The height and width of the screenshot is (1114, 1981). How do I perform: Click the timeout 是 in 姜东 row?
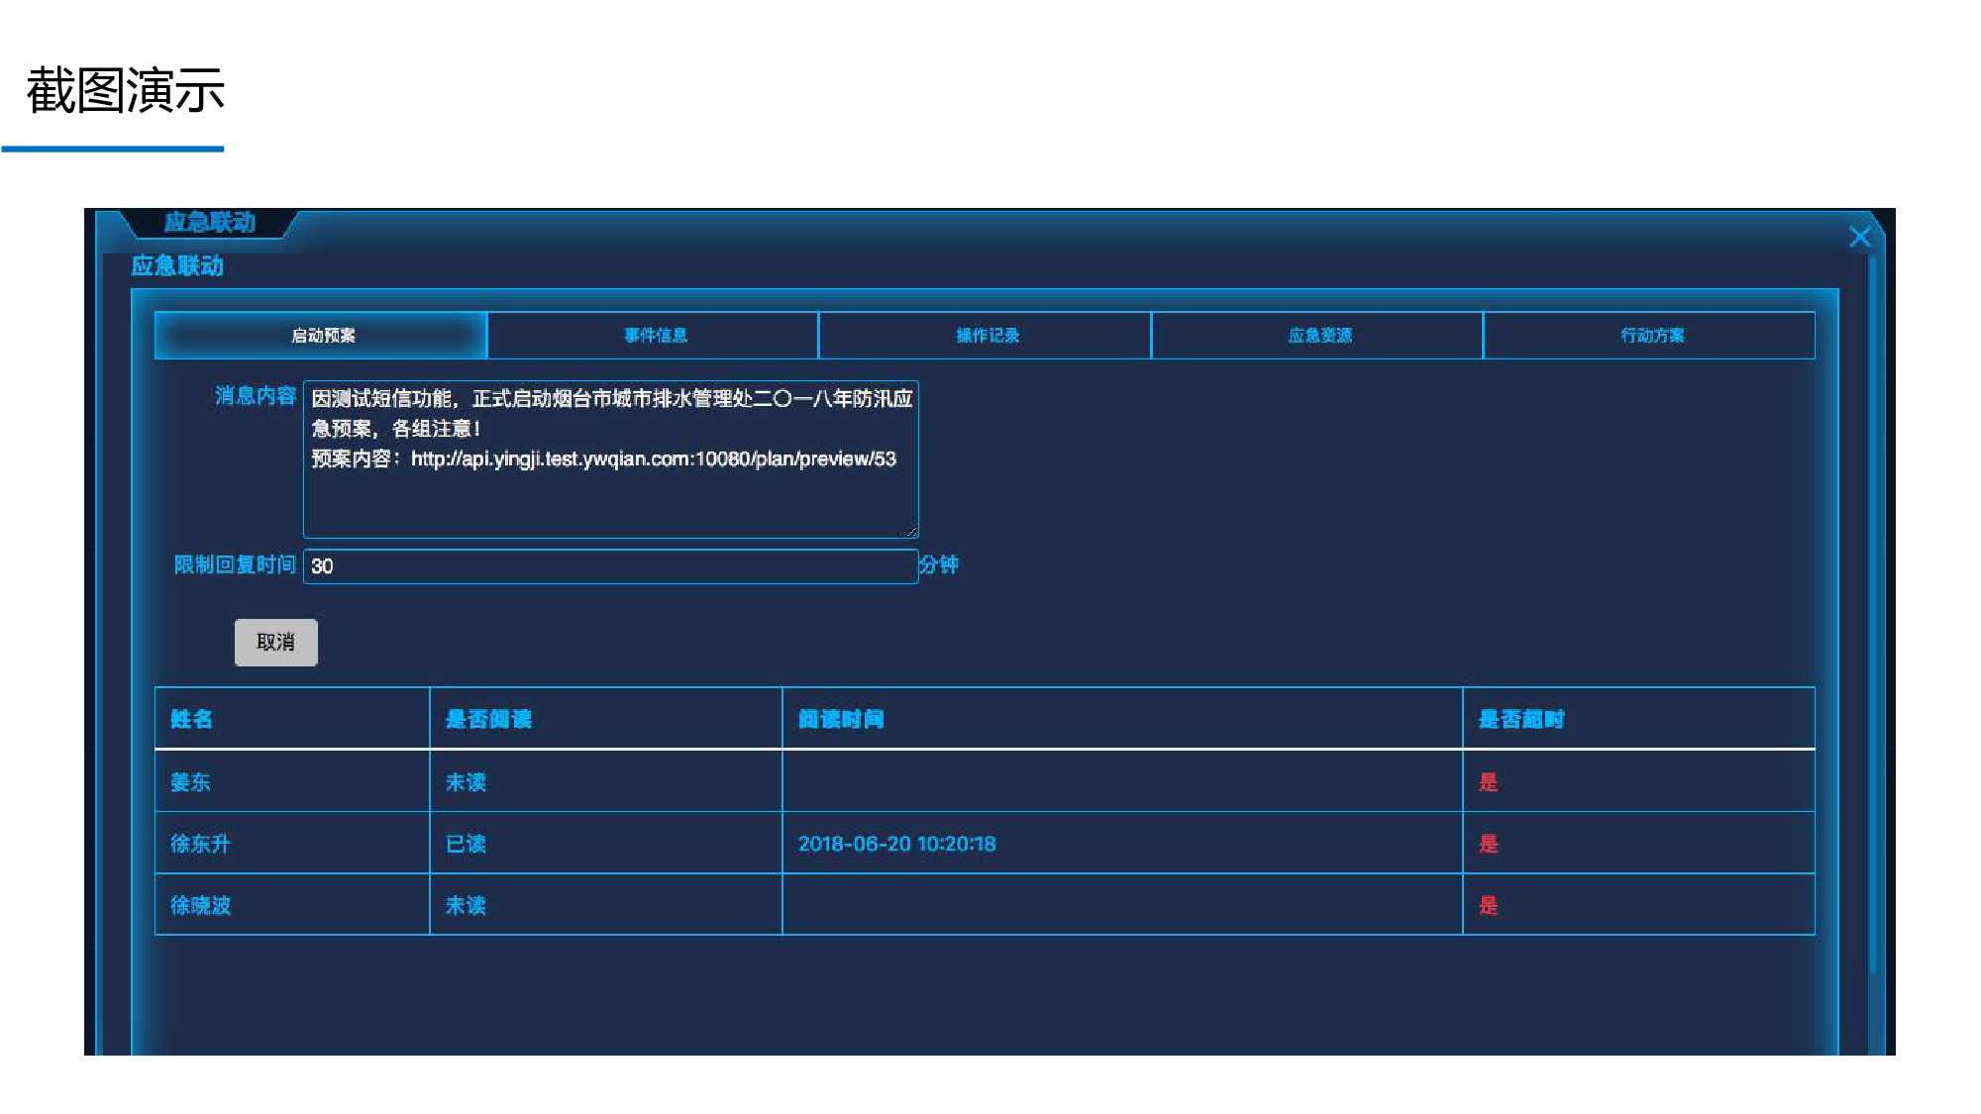pos(1489,782)
